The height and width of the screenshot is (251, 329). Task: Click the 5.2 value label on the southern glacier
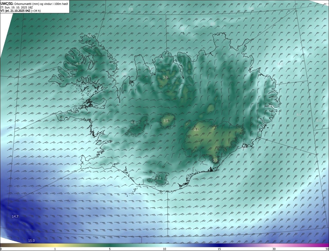point(158,178)
